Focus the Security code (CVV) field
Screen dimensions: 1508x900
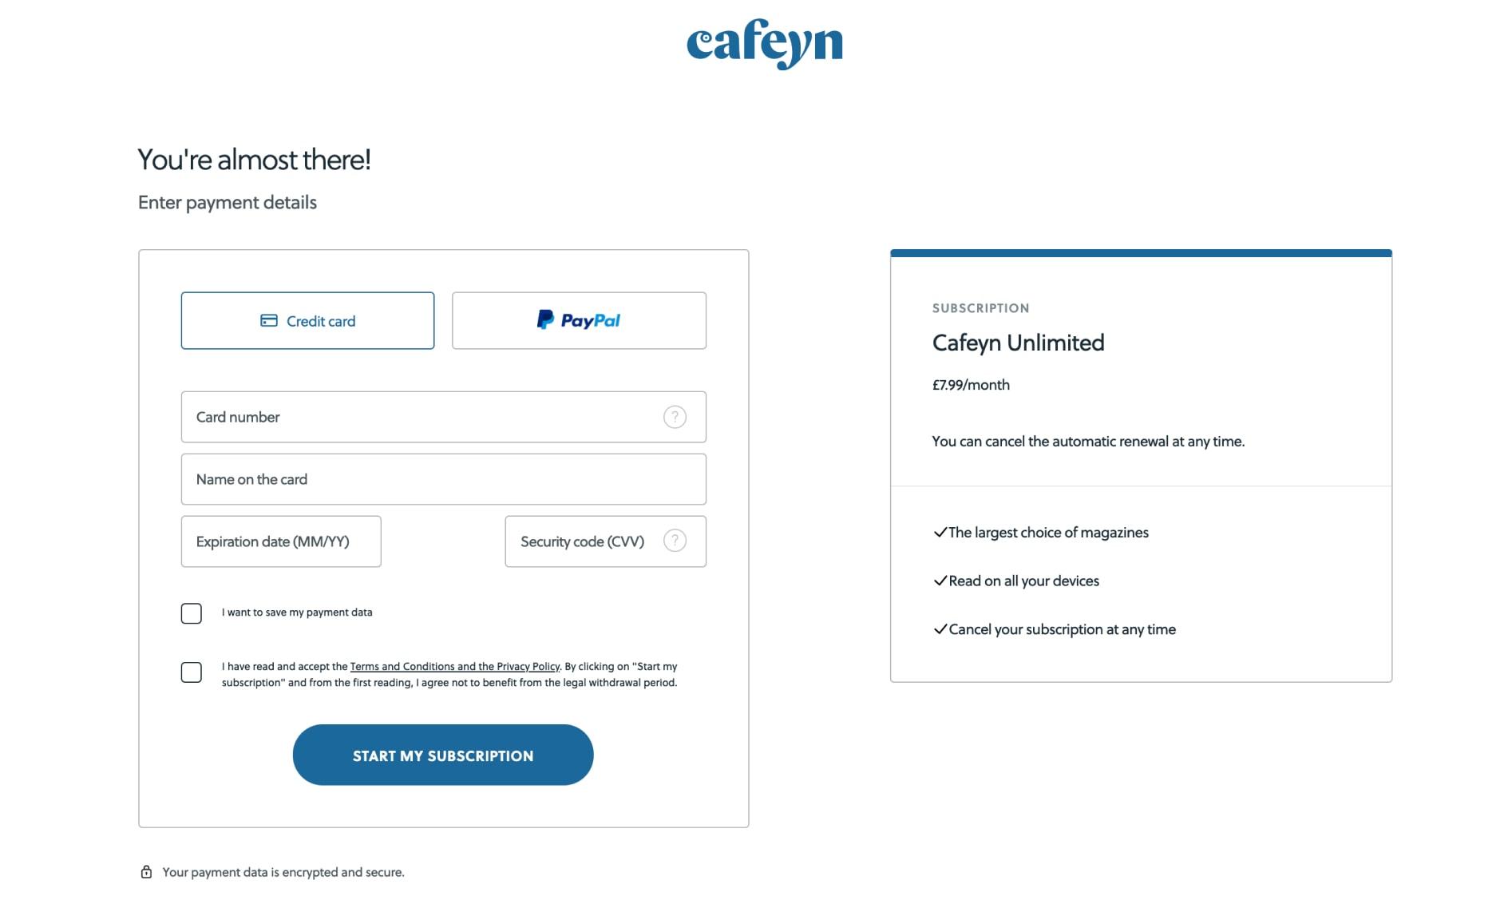[605, 541]
